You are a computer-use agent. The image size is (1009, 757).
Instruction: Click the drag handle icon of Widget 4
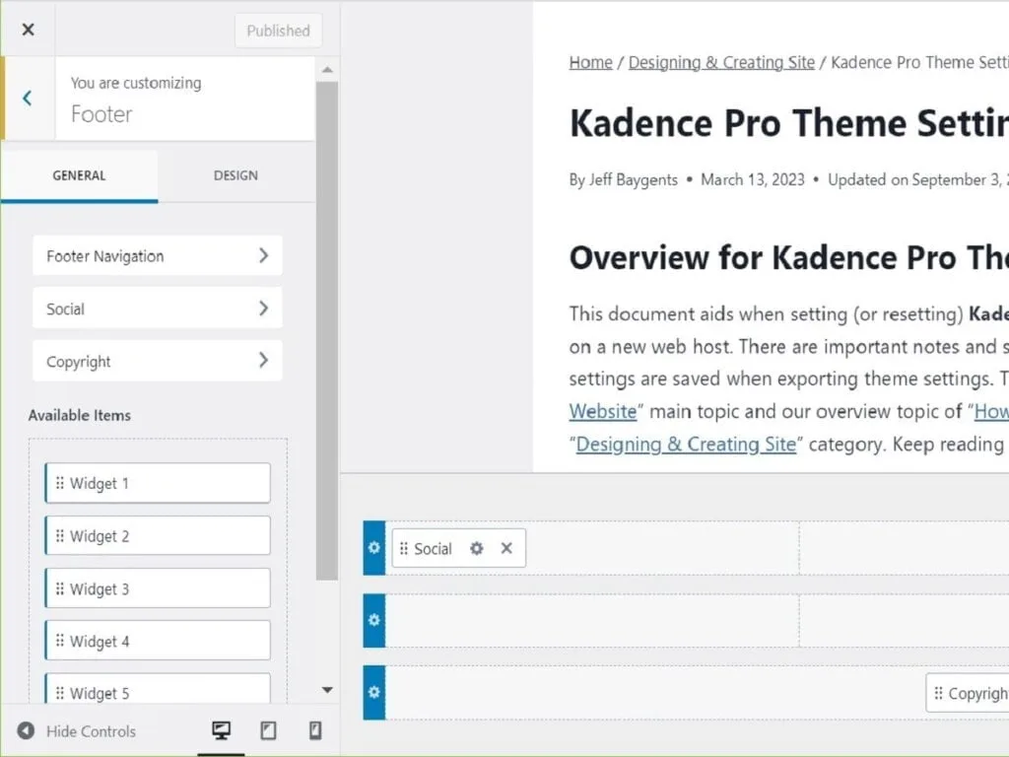pyautogui.click(x=60, y=641)
